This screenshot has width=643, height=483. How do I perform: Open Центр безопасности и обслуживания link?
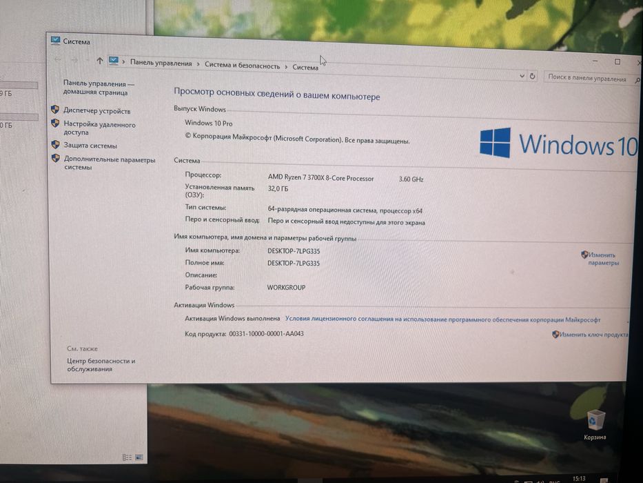[101, 365]
